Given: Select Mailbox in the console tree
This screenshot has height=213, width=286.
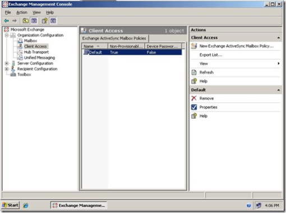Looking at the screenshot, I should pos(30,41).
